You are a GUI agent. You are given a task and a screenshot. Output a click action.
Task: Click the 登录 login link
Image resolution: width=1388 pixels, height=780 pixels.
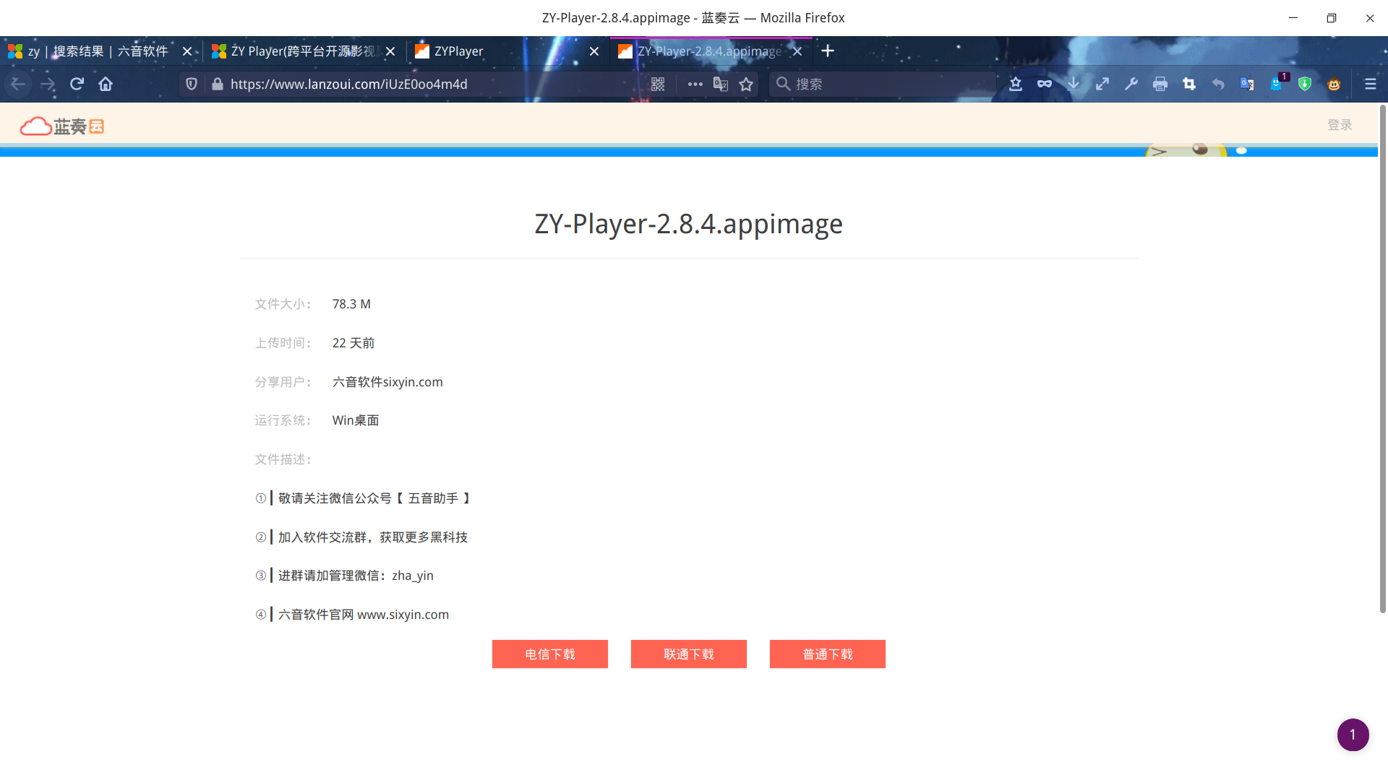pos(1339,125)
